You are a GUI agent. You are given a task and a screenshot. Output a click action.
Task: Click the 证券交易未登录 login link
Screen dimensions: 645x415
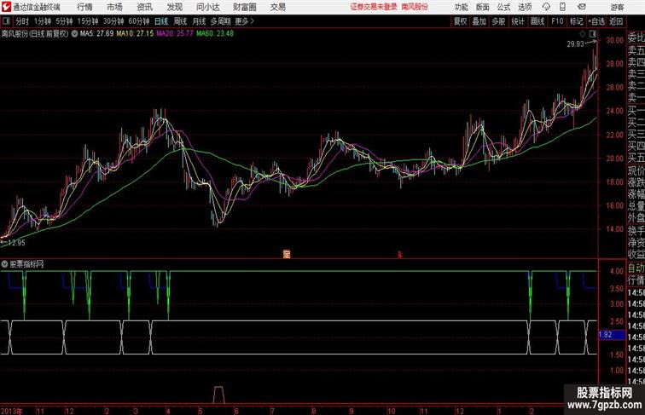pos(374,7)
